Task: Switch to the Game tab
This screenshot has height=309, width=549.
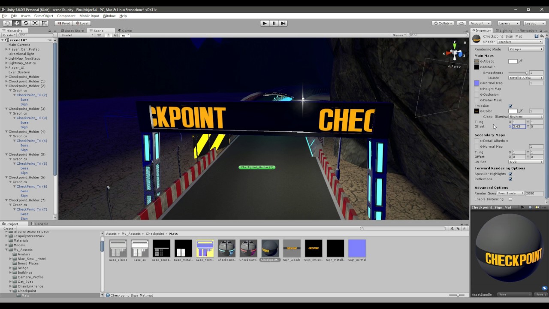Action: 124,30
